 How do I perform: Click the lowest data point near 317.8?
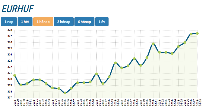click(65, 93)
